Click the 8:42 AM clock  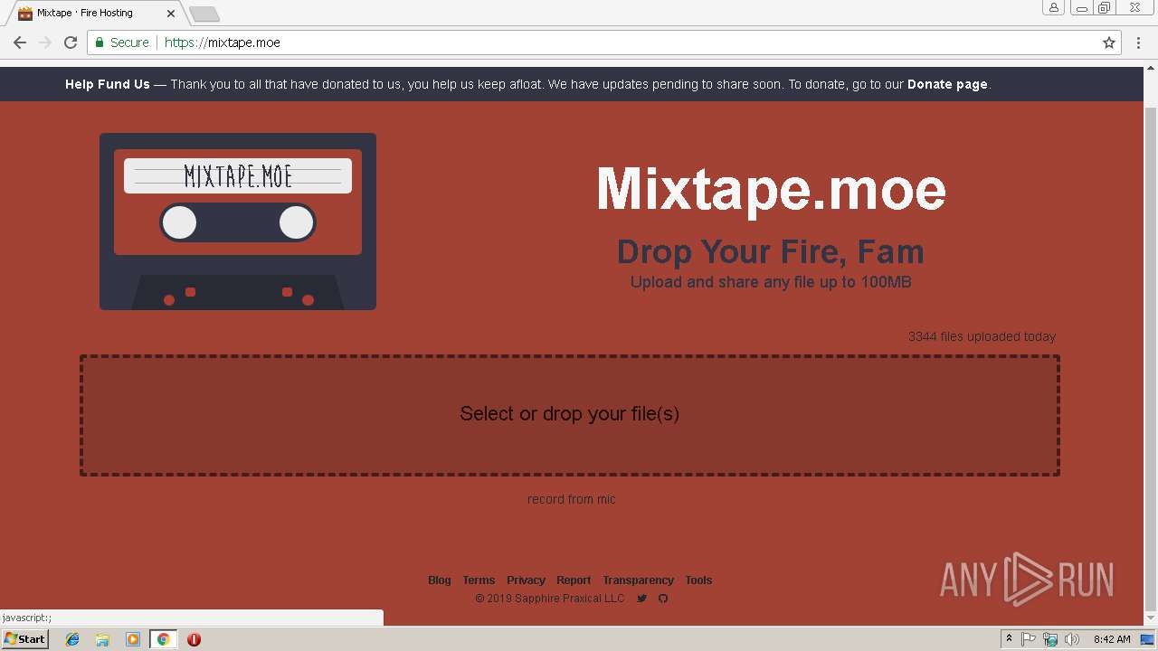click(x=1112, y=639)
